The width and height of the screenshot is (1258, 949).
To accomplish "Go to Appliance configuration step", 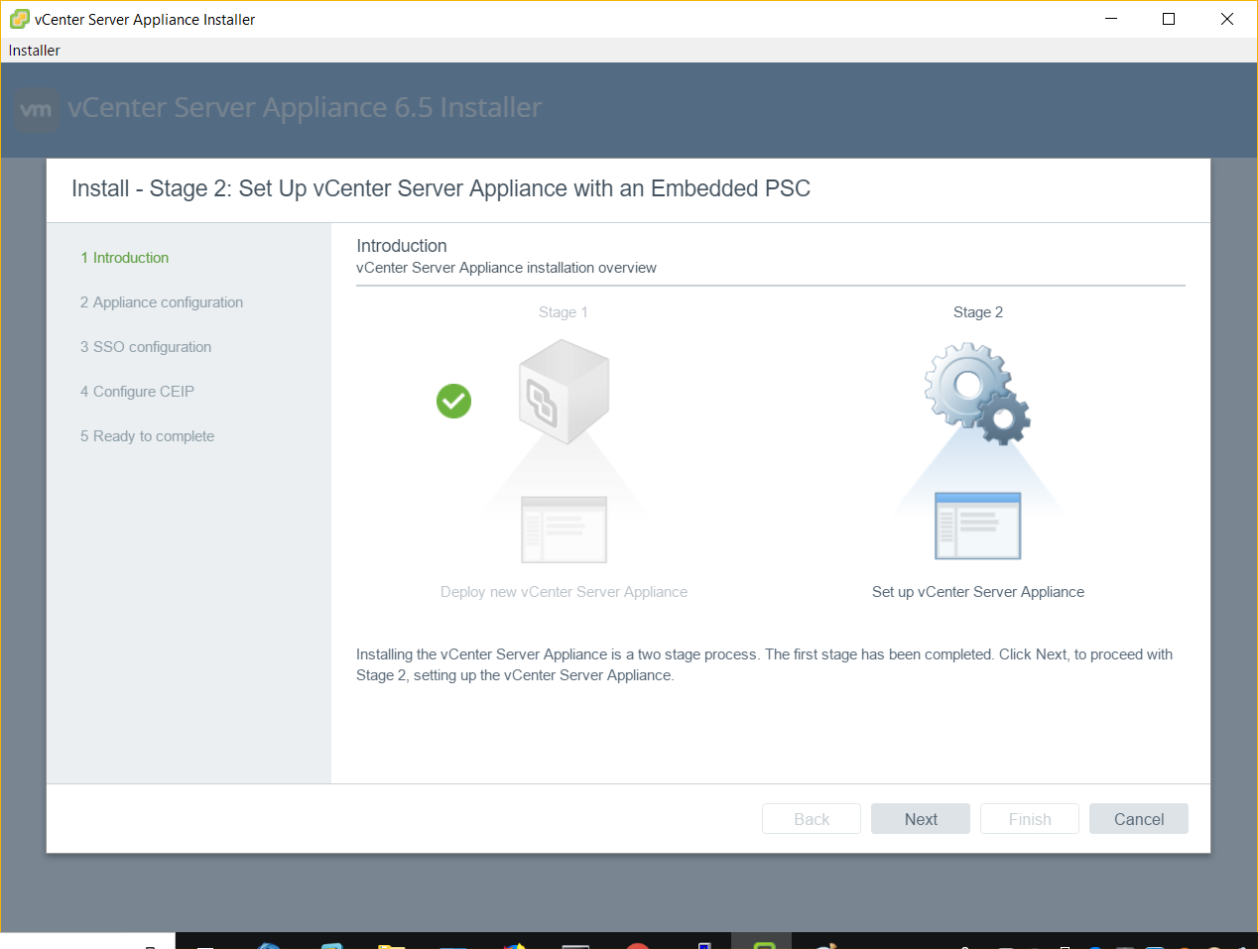I will pyautogui.click(x=162, y=302).
